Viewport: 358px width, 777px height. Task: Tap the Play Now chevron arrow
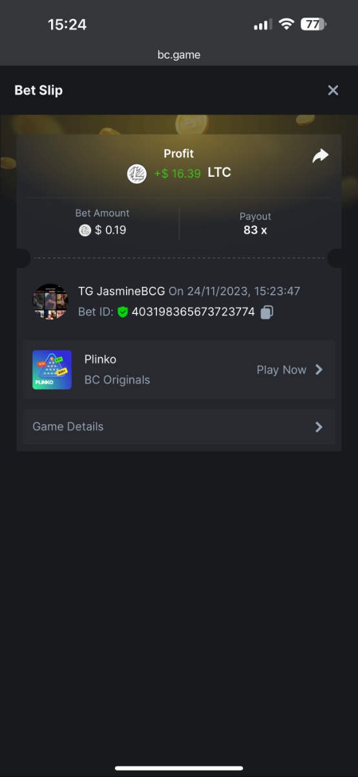click(319, 370)
